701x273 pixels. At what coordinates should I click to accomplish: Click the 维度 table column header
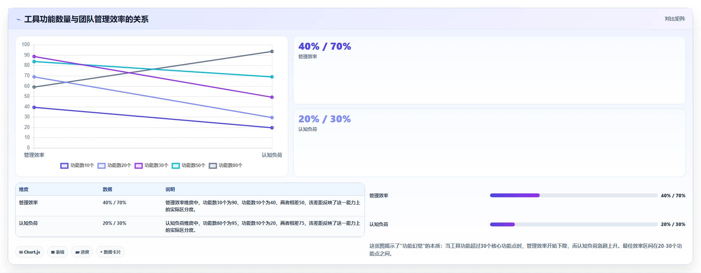[24, 190]
